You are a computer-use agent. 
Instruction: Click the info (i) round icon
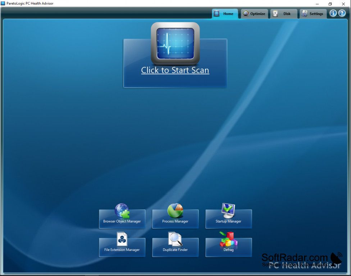tap(333, 13)
